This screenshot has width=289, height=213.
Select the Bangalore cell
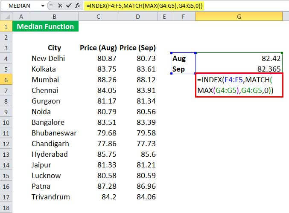pyautogui.click(x=54, y=123)
